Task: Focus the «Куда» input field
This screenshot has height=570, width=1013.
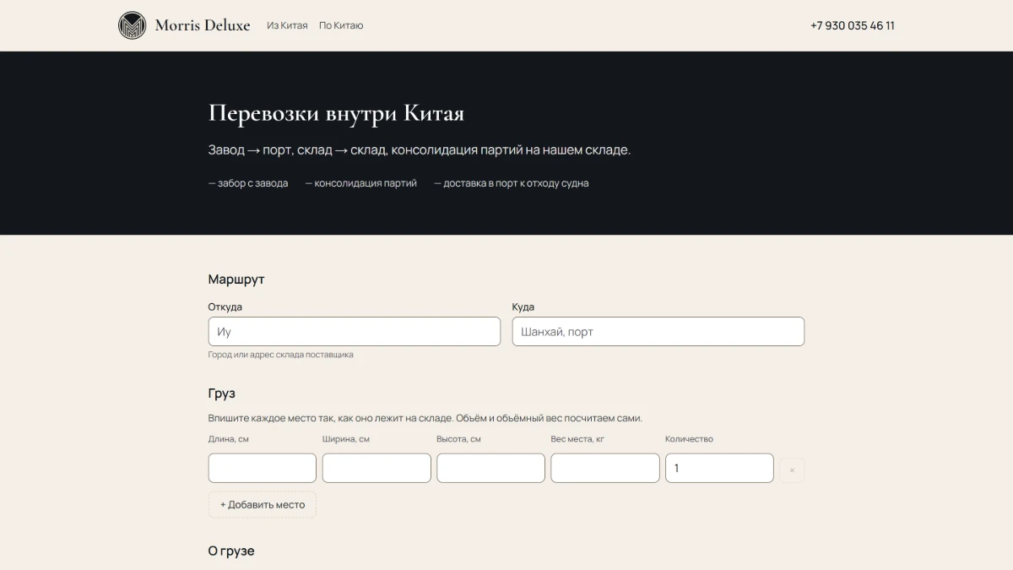Action: click(658, 331)
